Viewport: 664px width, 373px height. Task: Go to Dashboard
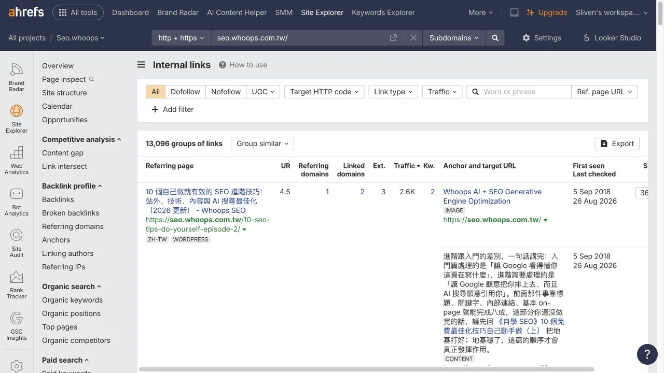tap(130, 12)
